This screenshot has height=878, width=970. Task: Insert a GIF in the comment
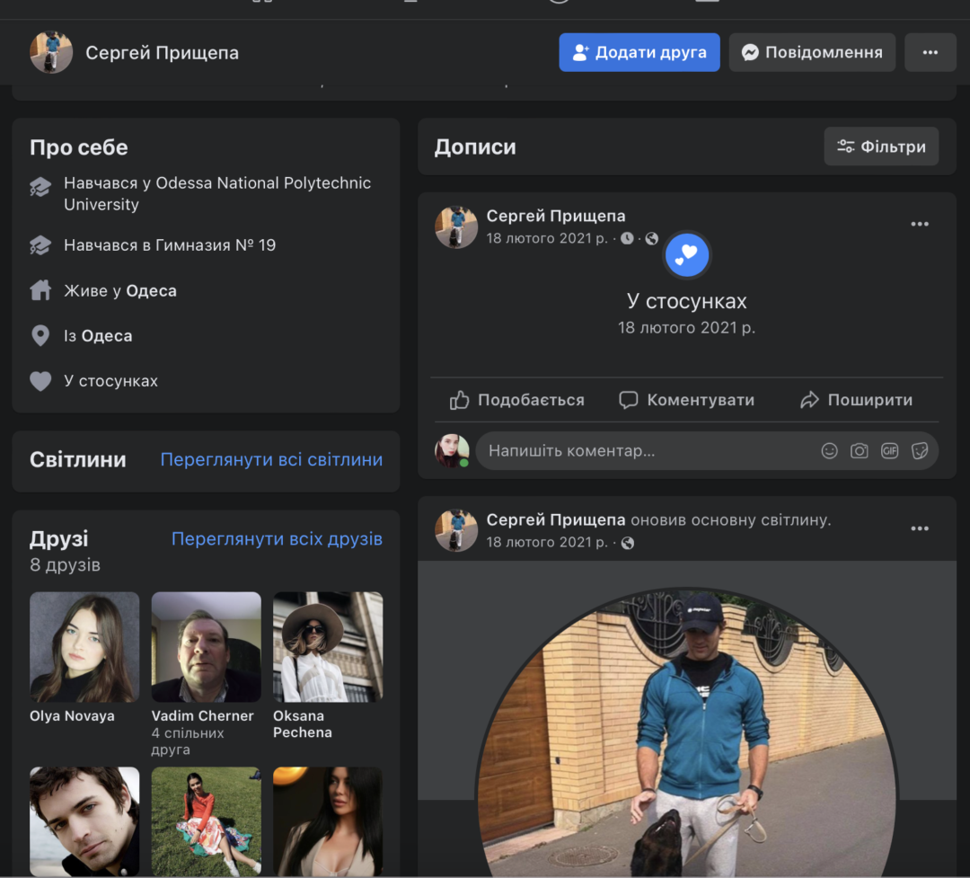pos(889,451)
